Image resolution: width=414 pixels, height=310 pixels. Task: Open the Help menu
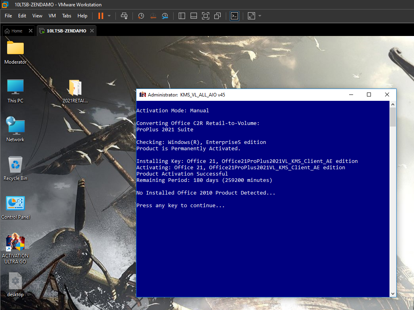pos(82,16)
